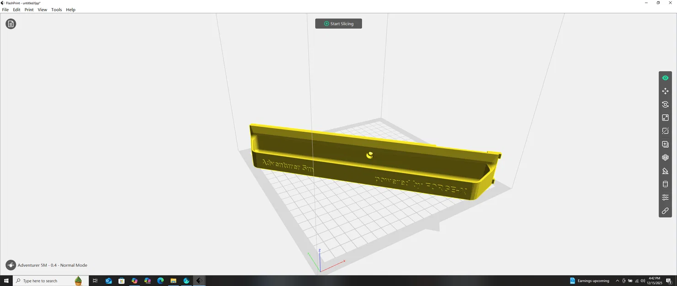This screenshot has height=286, width=677.
Task: Open the notification center icon
Action: [x=669, y=281]
